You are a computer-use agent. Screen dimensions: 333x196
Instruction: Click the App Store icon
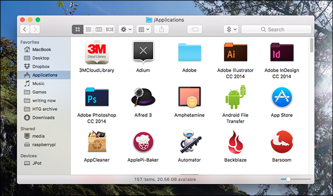(x=282, y=97)
